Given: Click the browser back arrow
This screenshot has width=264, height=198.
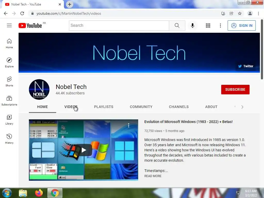Looking at the screenshot, I should click(x=6, y=13).
